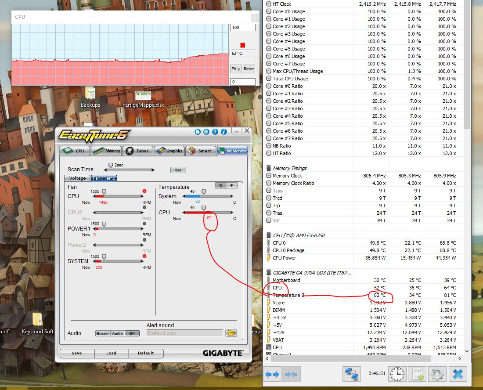This screenshot has width=483, height=390.
Task: Start logging with the sheet-plus icon
Action: [x=418, y=374]
